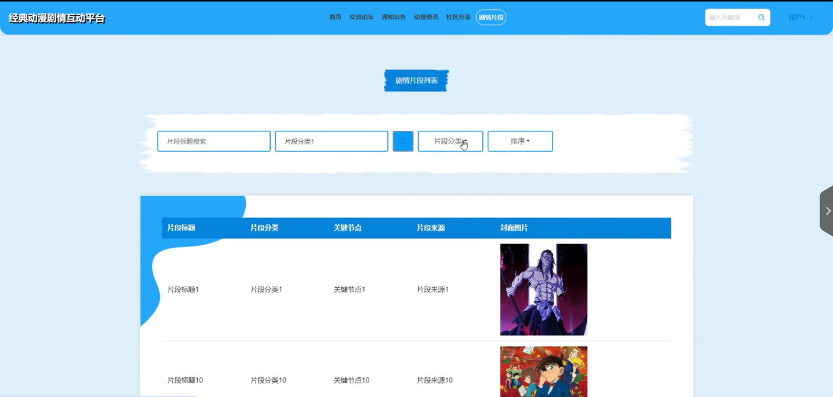
Task: Click 封面图片 column header
Action: (x=514, y=228)
